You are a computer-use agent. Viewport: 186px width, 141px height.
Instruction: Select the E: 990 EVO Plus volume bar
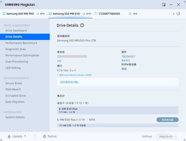(118, 110)
